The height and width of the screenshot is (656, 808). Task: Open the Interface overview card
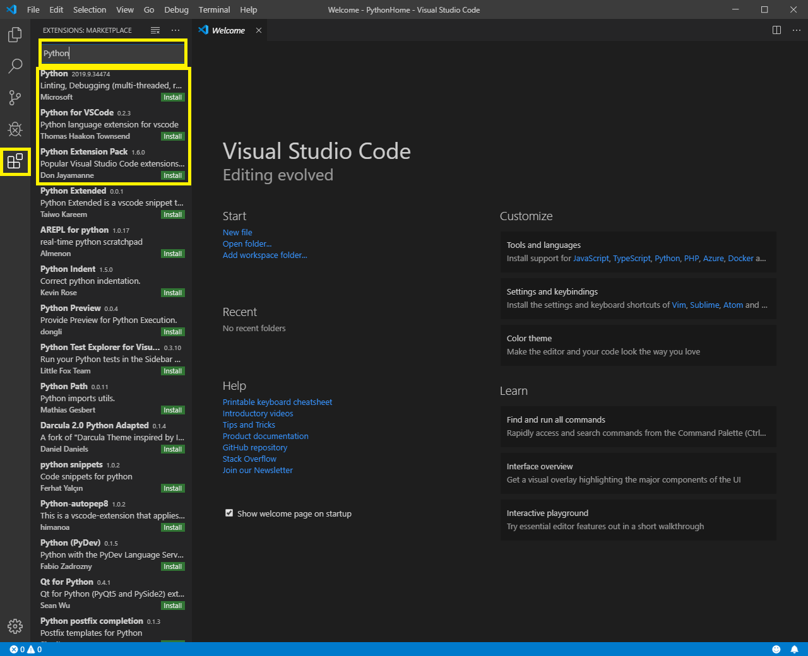point(638,473)
